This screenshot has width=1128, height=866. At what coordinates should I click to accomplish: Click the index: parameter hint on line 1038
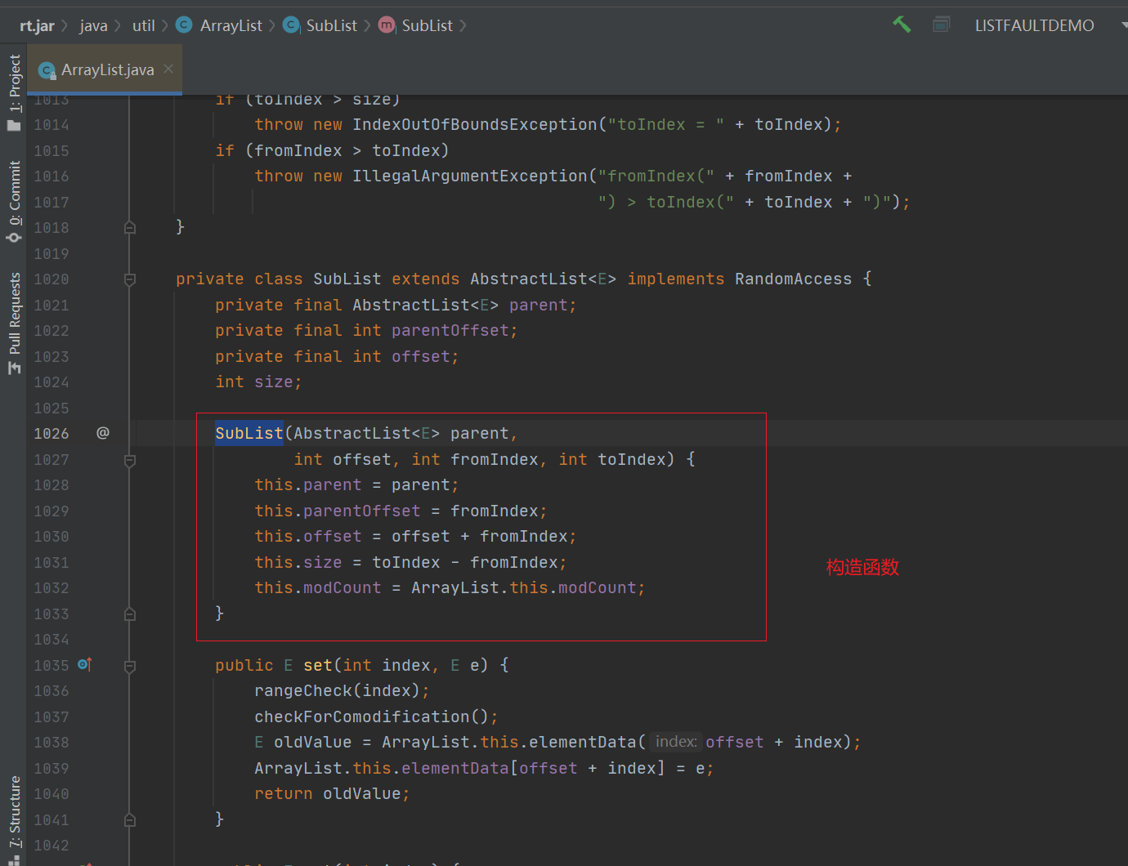[x=676, y=742]
